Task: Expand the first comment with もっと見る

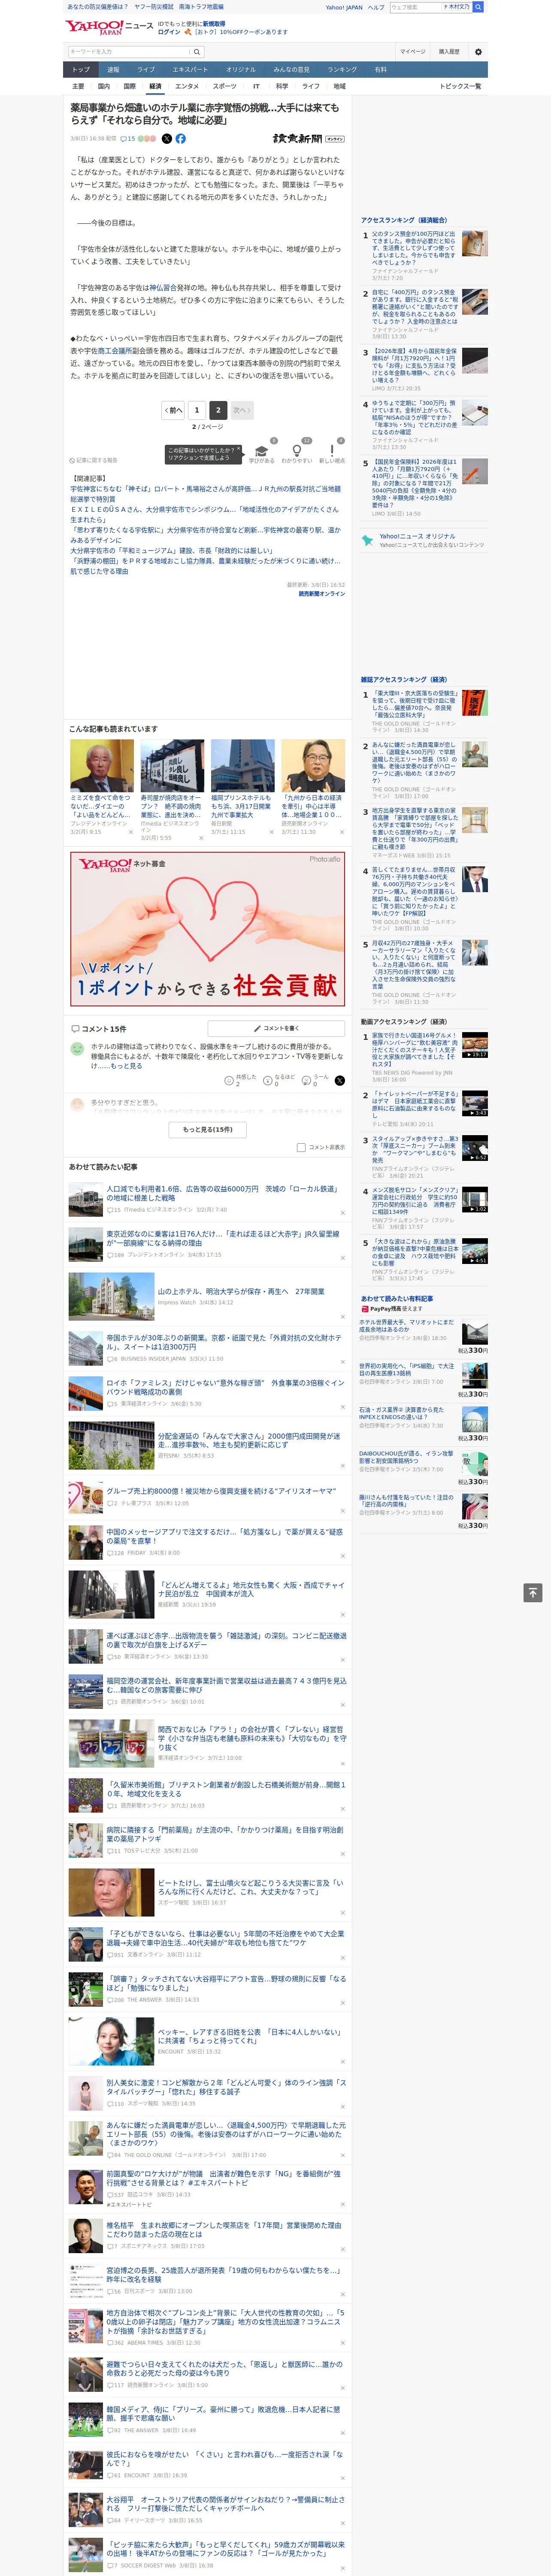Action: coord(127,1066)
